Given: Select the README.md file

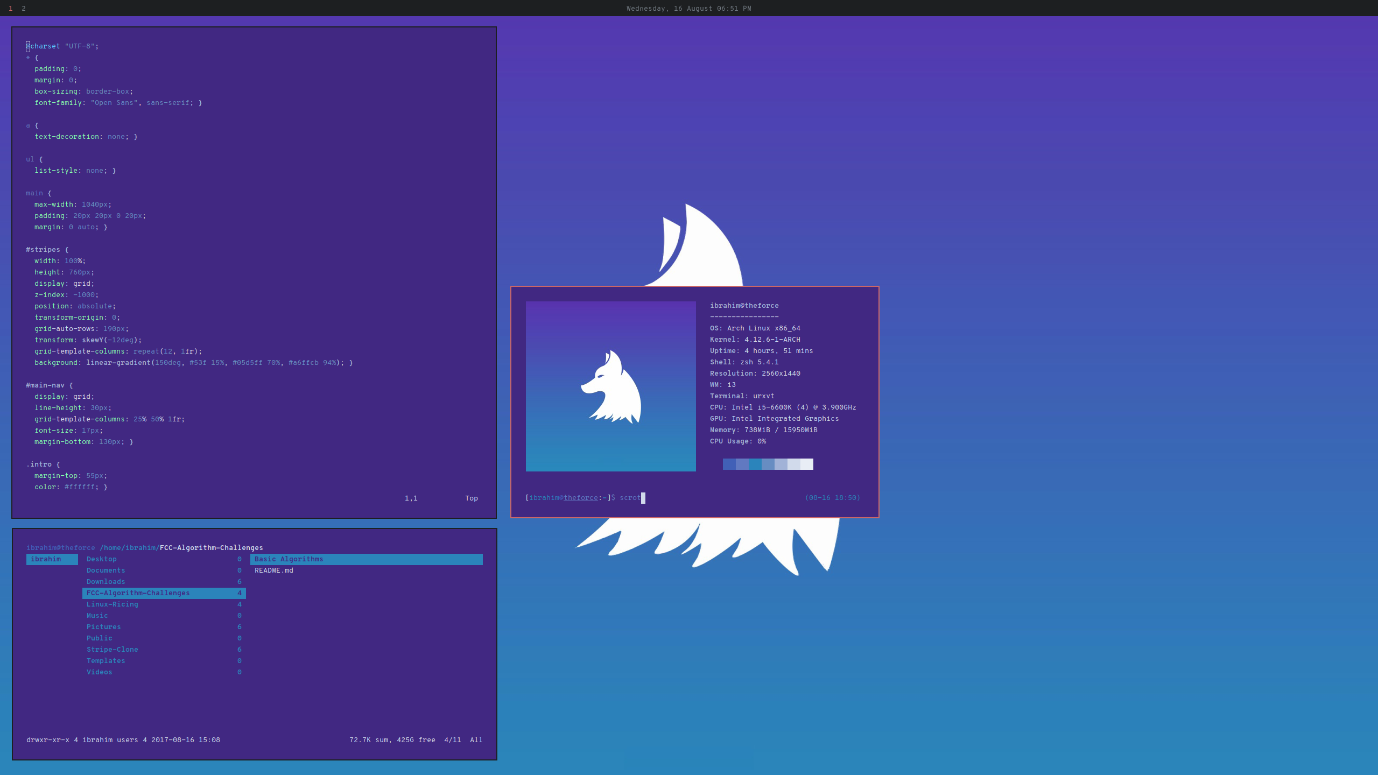Looking at the screenshot, I should (x=274, y=570).
